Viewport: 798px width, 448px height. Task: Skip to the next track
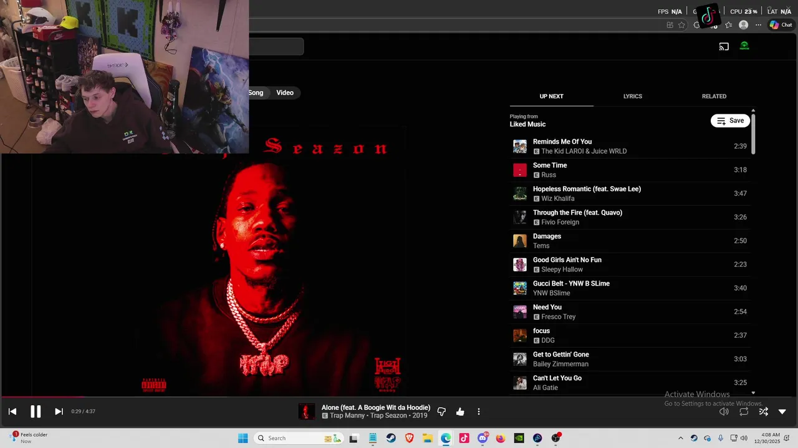59,411
